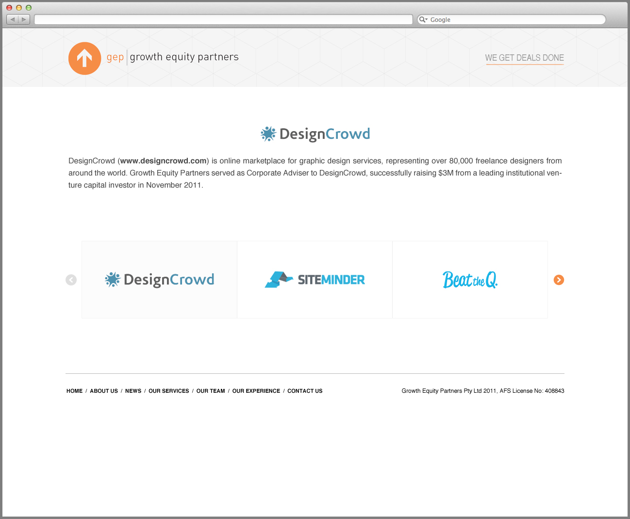Select the DesignCrowd logo card in carousel
Screen dimensions: 630x519
(159, 280)
